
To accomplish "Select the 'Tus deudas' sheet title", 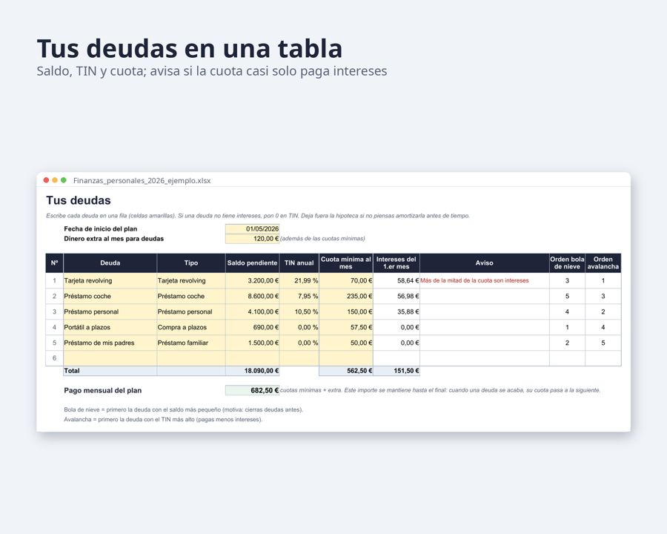I will click(x=79, y=200).
